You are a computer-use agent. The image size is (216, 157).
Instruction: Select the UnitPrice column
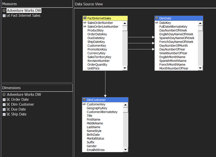[x=93, y=68]
